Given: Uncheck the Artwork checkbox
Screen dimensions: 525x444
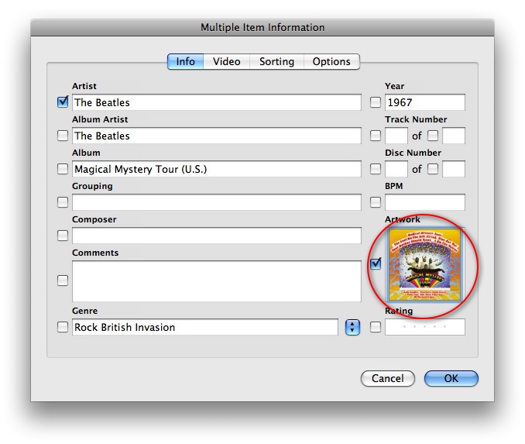Looking at the screenshot, I should [x=376, y=263].
